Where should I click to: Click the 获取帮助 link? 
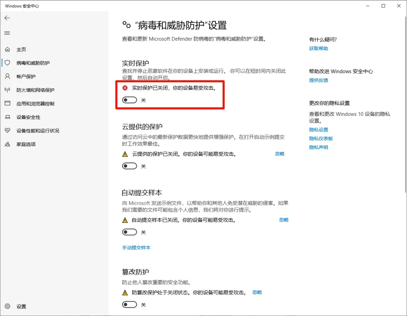click(x=318, y=49)
